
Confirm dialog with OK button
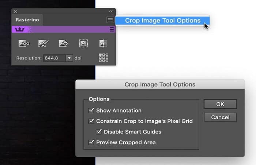point(220,104)
